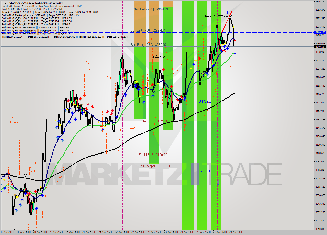Screen dimensions: 327x235
Task: Select the 'correction 38.2' label
Action: 204,171
